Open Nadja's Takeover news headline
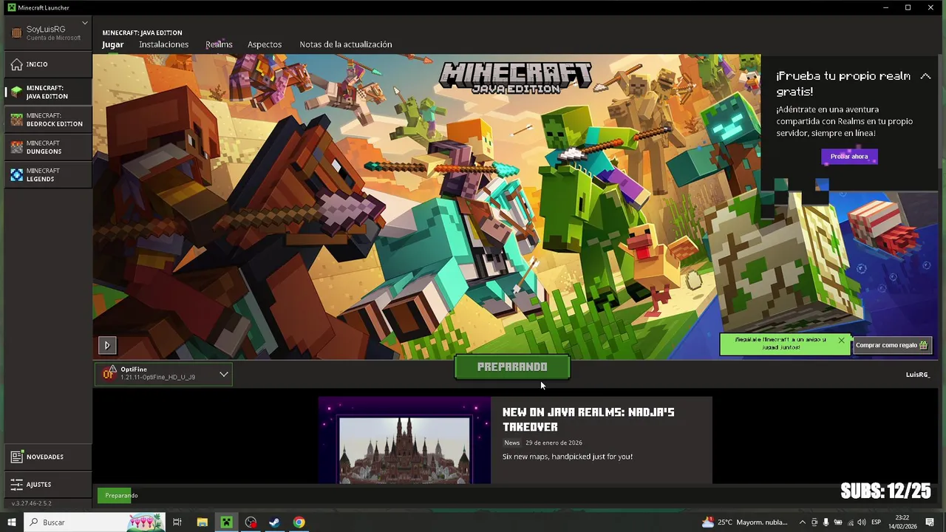The height and width of the screenshot is (532, 946). click(x=588, y=419)
